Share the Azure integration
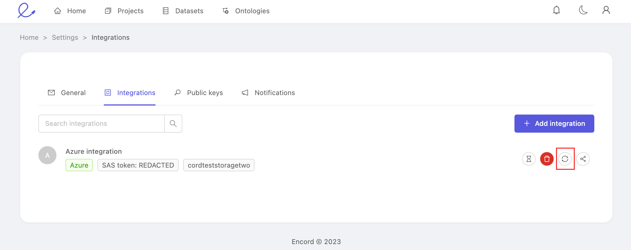This screenshot has height=250, width=631. 583,159
